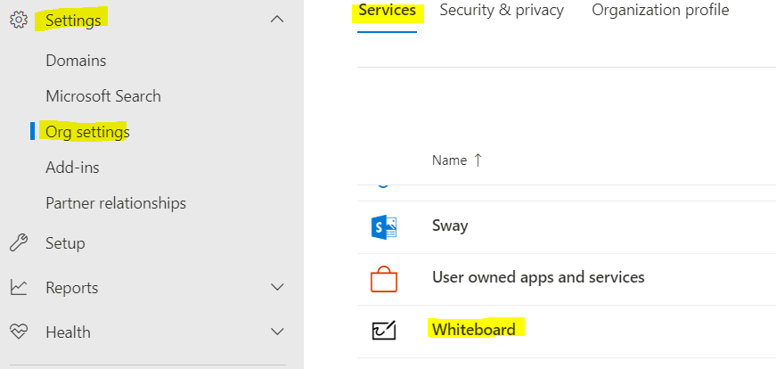Click the Sway app icon
This screenshot has width=776, height=369.
click(384, 227)
